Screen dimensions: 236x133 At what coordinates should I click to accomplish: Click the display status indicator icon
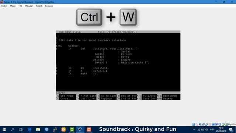(x=213, y=124)
